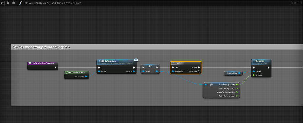Click the Input Object pin on Is Valid node

pyautogui.click(x=173, y=71)
